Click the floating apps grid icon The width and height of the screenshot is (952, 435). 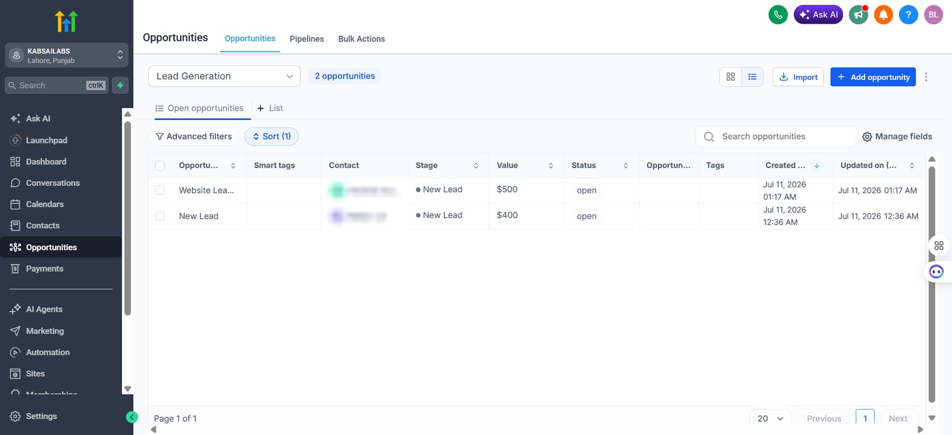tap(939, 245)
